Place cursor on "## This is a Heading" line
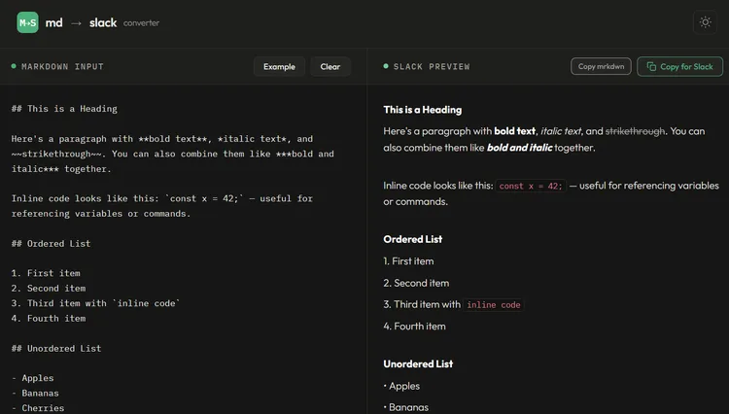This screenshot has width=729, height=414. click(x=64, y=109)
